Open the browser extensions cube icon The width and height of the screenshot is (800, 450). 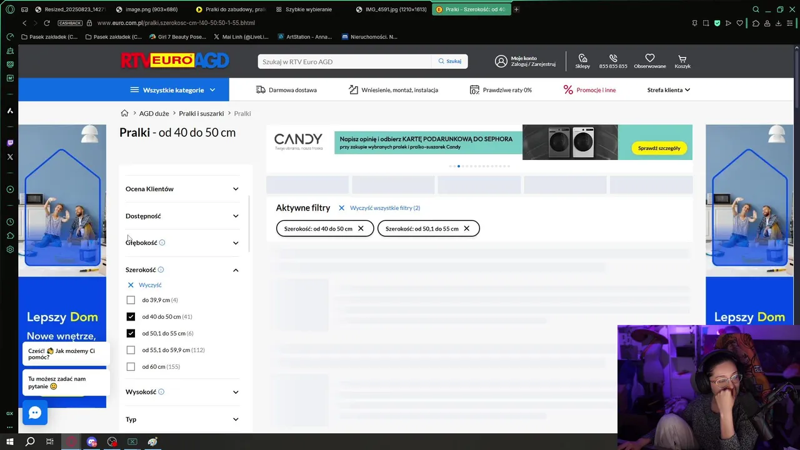coord(756,23)
